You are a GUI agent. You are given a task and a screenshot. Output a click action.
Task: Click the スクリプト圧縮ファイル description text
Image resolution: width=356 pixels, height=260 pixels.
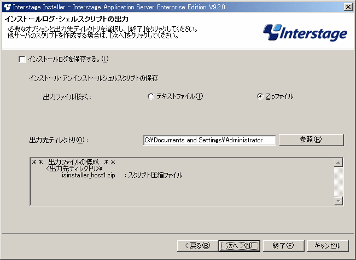tap(155, 176)
